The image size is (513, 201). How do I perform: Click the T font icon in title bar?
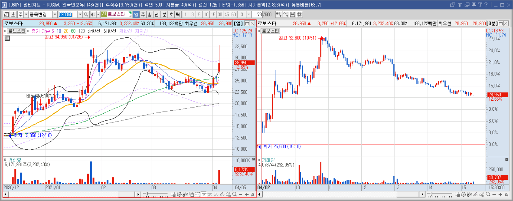(x=480, y=5)
